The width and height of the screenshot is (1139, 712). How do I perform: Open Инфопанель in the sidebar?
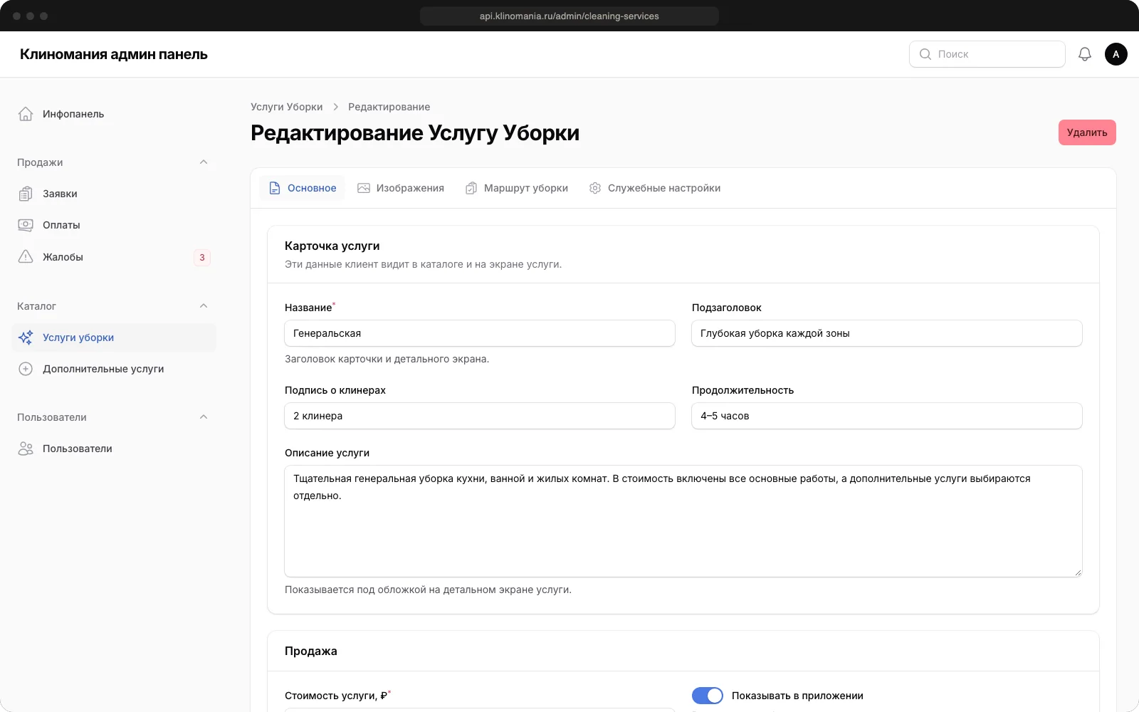(x=114, y=114)
